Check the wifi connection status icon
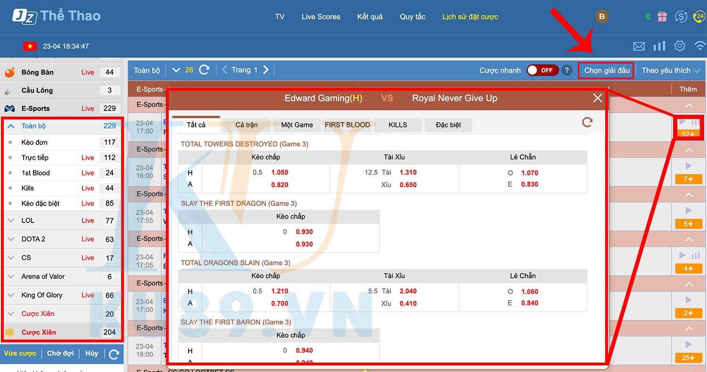This screenshot has height=372, width=707. pos(700,46)
